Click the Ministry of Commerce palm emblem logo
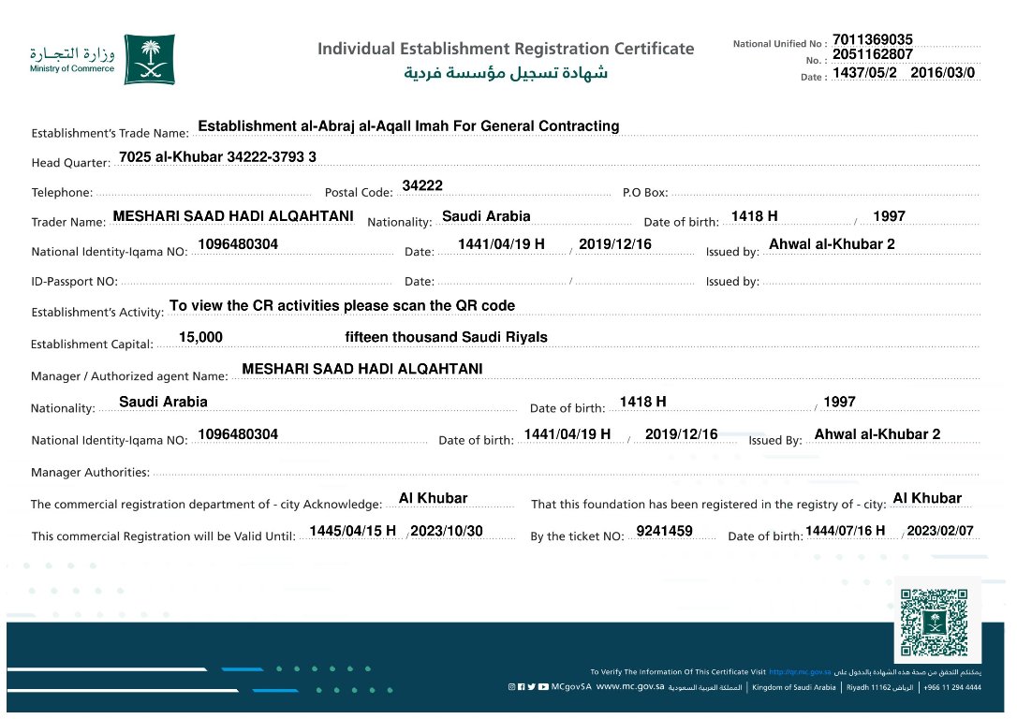 coord(149,60)
